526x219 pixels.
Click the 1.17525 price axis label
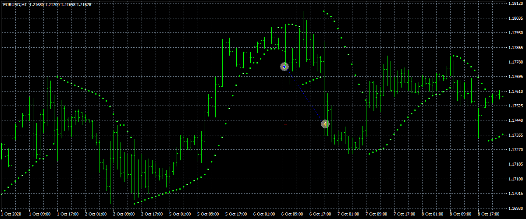tap(516, 106)
